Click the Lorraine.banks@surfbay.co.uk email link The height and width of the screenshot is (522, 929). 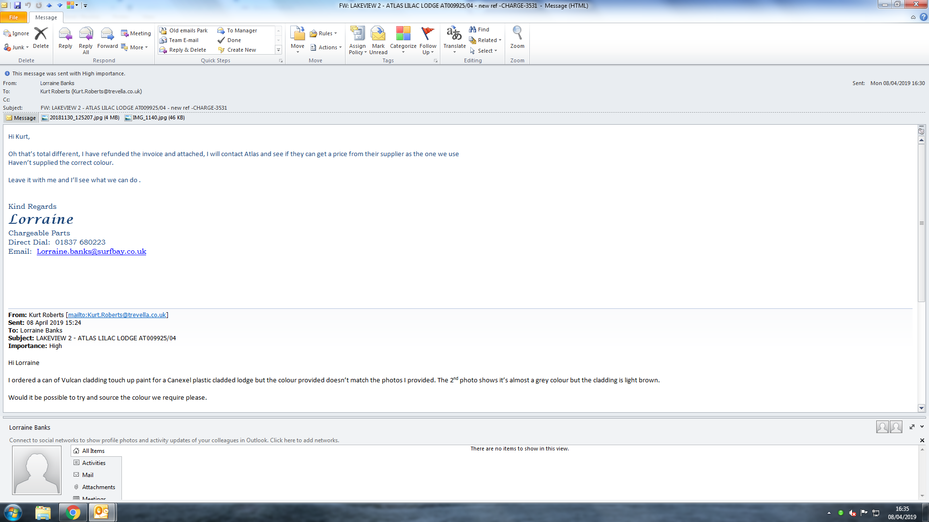click(x=91, y=251)
